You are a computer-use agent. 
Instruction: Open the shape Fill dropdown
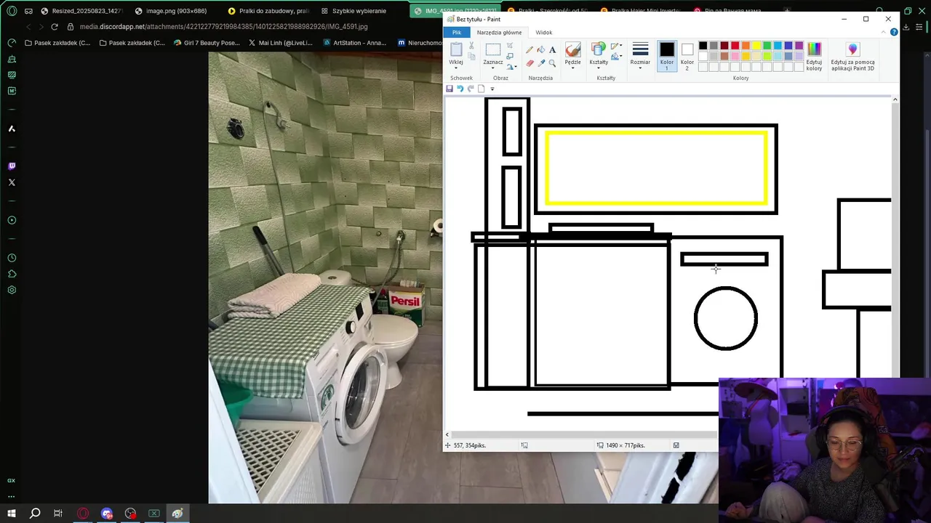click(616, 56)
